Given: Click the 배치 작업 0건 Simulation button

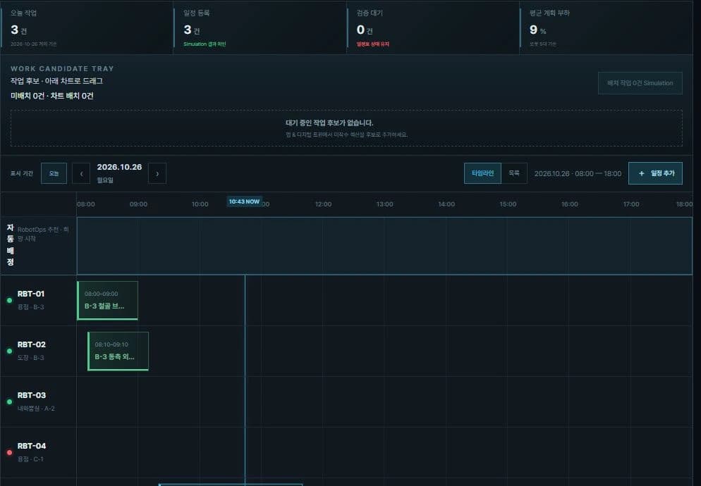Looking at the screenshot, I should pyautogui.click(x=640, y=83).
